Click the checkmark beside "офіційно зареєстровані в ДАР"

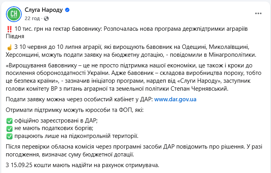[x=9, y=120]
